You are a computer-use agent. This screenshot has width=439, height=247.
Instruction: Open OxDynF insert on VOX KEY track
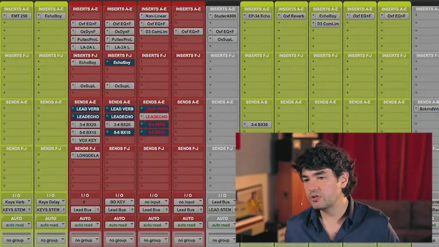87,31
